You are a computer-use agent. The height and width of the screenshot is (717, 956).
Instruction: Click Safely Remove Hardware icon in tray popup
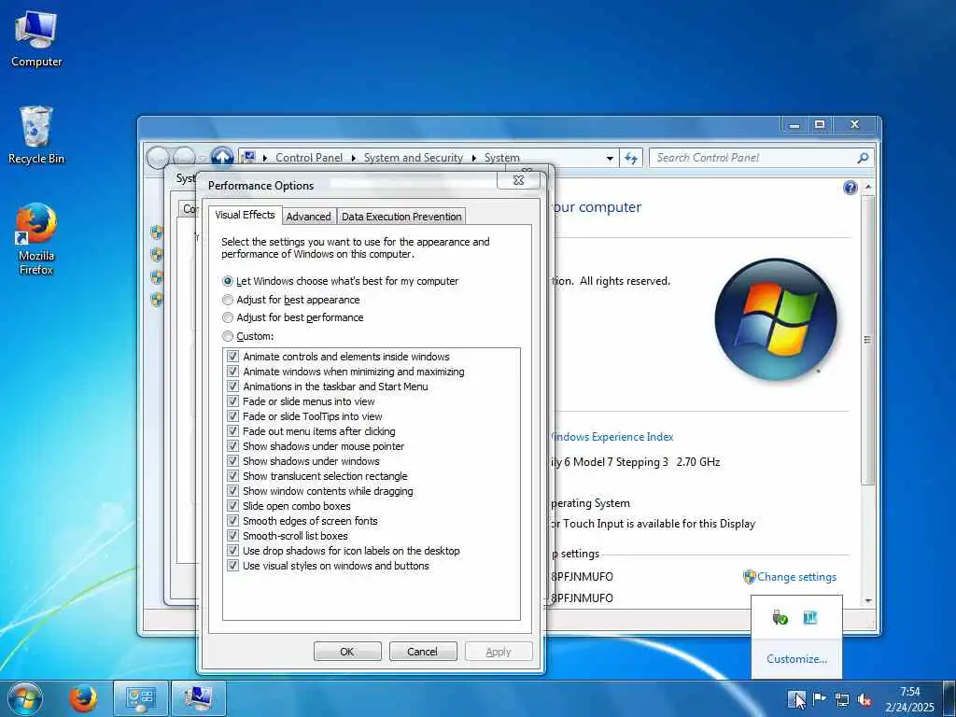click(780, 618)
